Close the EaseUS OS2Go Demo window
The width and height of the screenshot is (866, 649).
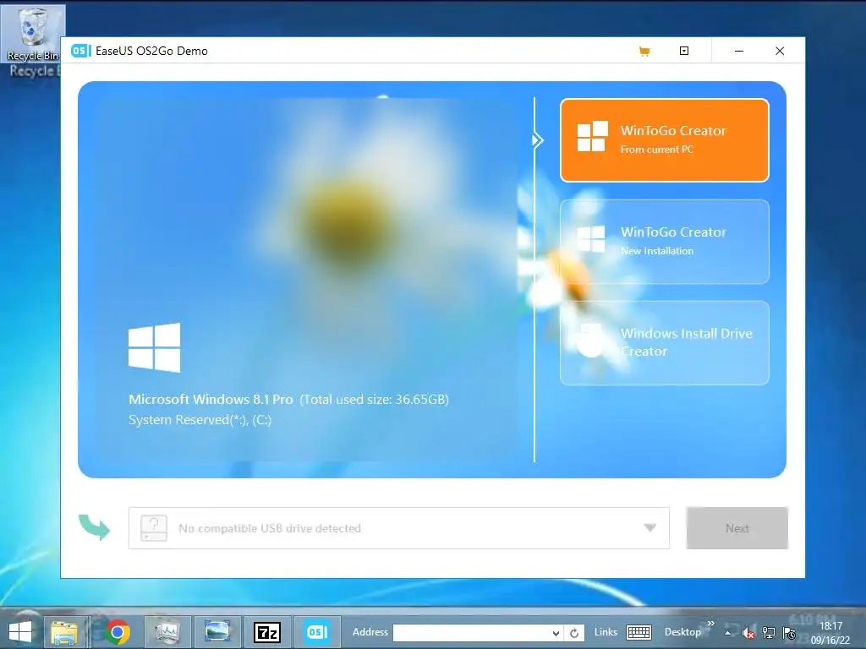(779, 51)
